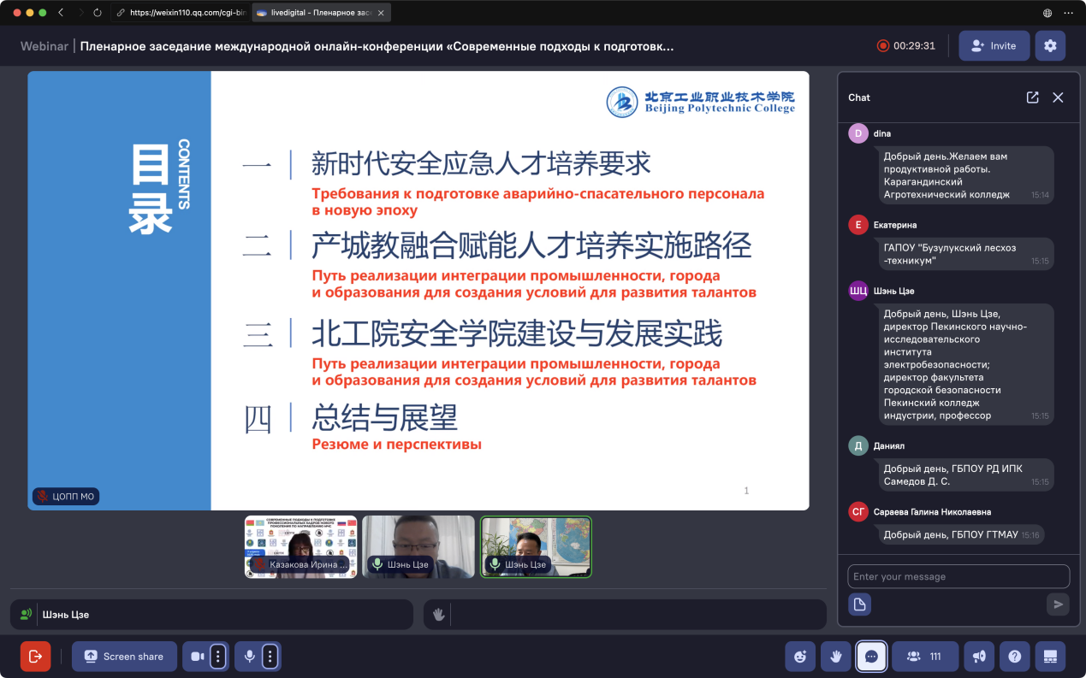Viewport: 1086px width, 678px height.
Task: Click the Invite button
Action: 994,46
